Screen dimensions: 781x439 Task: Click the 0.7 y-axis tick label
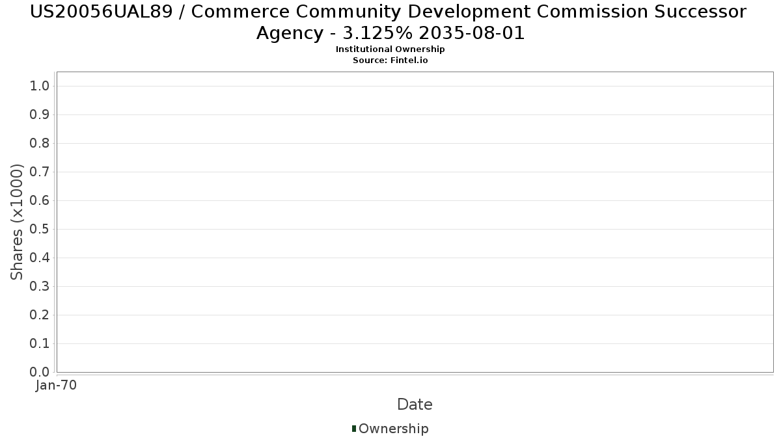(x=40, y=172)
